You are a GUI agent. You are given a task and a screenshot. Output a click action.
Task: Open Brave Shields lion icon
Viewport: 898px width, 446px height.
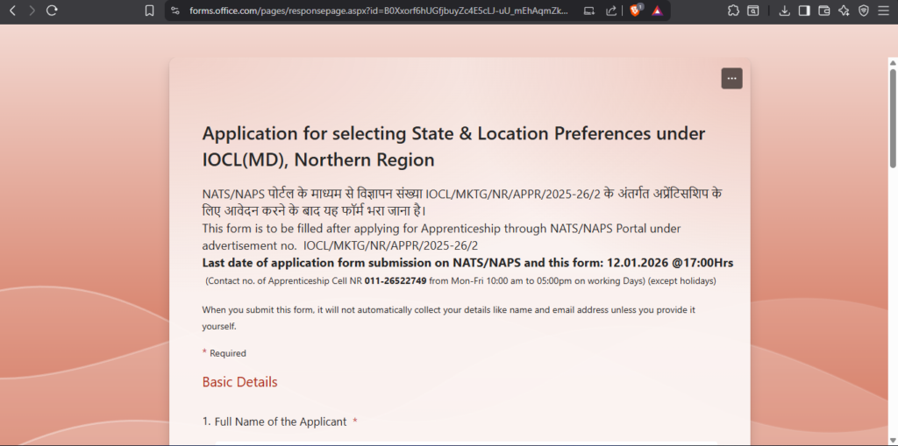[x=636, y=11]
